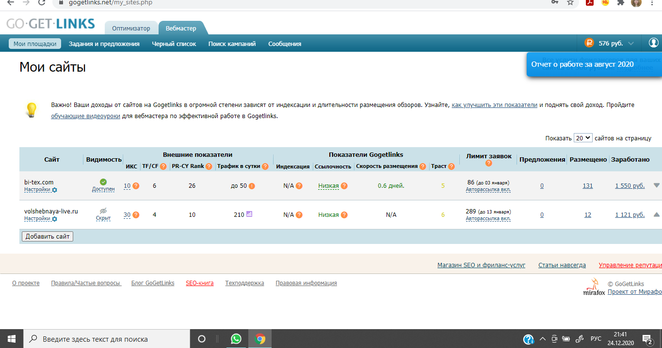Open the Отчет о работе за август 2020 banner
Screen dimensions: 662x348
(594, 64)
